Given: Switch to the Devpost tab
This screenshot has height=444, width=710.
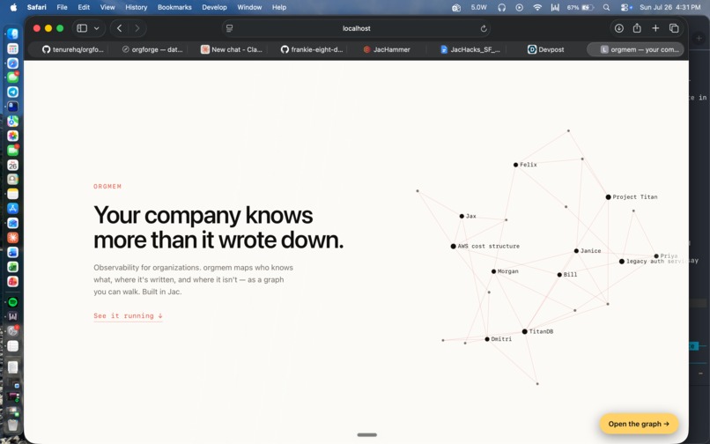Looking at the screenshot, I should 545,49.
